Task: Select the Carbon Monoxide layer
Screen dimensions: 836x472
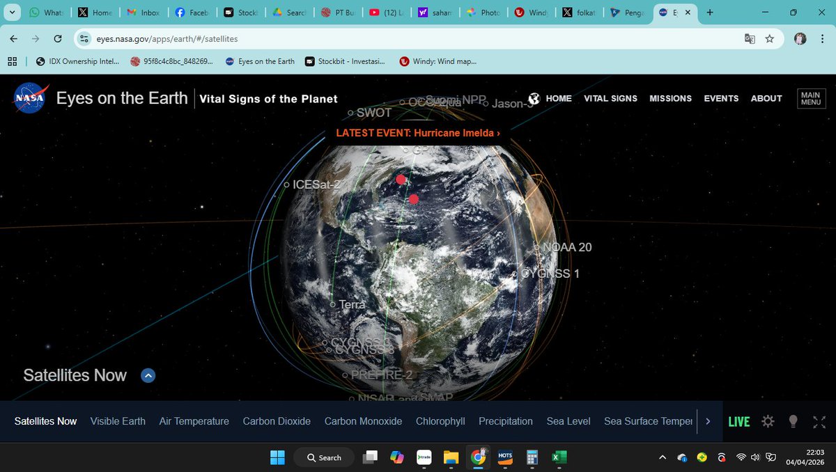Action: pos(363,421)
